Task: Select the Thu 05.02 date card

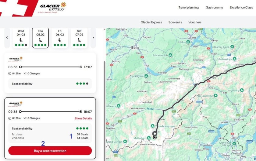Action: (x=40, y=38)
